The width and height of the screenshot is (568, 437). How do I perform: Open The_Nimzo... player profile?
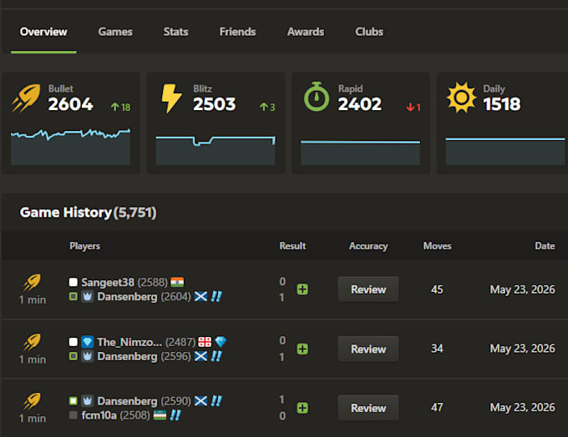coord(129,342)
